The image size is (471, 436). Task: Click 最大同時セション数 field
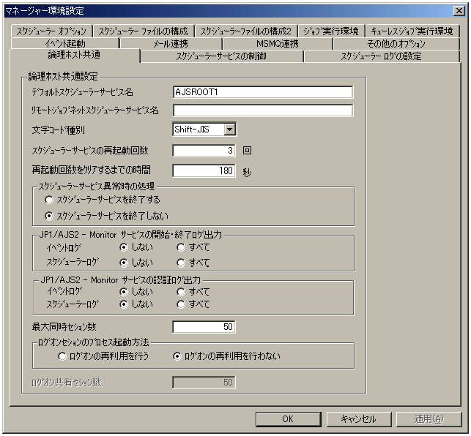pos(204,327)
